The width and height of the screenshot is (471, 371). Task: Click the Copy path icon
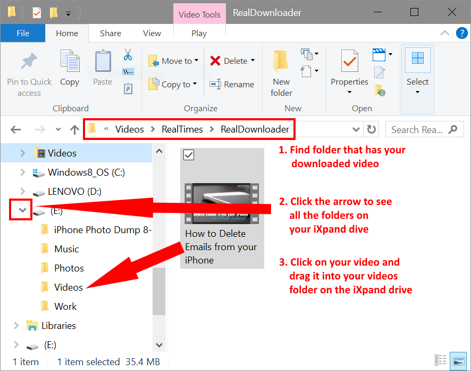128,72
